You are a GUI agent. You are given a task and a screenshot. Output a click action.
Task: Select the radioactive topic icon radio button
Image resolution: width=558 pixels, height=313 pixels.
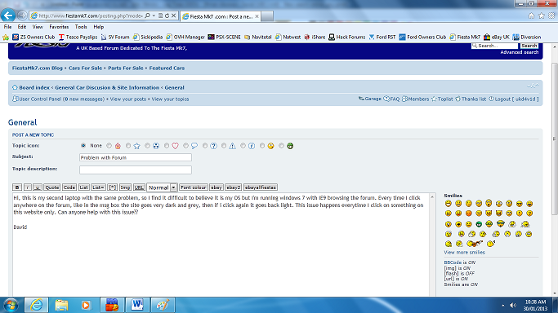pos(147,146)
